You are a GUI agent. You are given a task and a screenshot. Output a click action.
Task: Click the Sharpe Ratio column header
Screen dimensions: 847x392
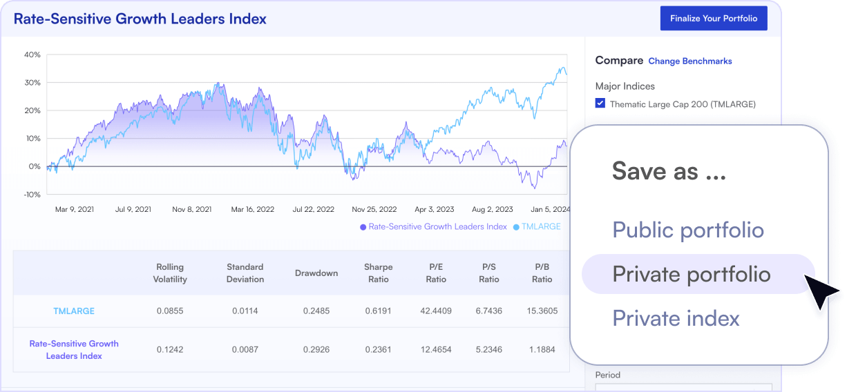point(379,273)
